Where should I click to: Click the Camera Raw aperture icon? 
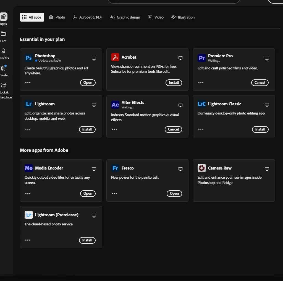pos(201,168)
